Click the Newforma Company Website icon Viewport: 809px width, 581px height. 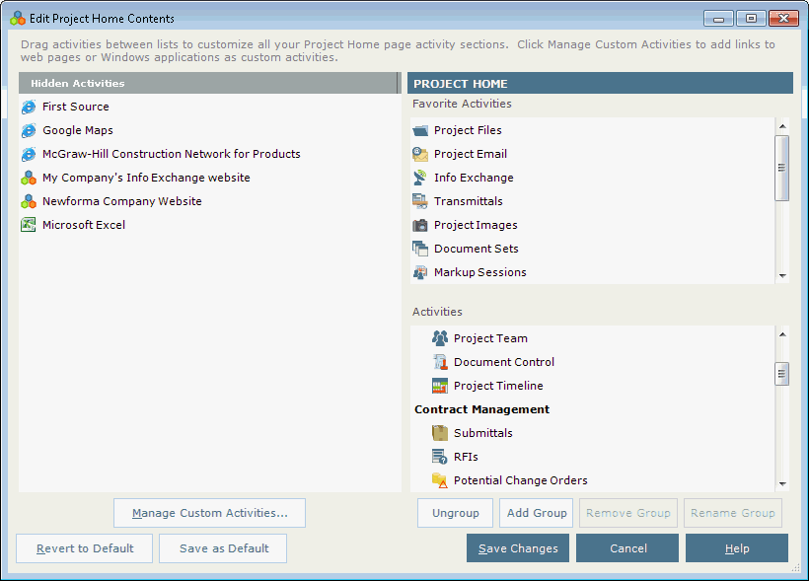29,202
